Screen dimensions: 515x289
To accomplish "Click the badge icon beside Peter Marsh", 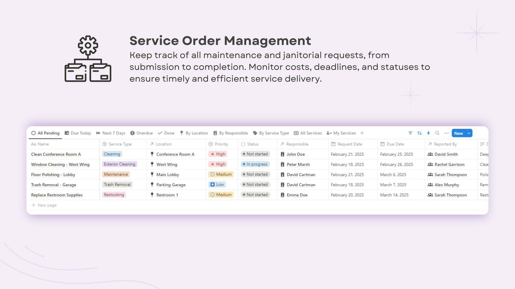I will (282, 164).
